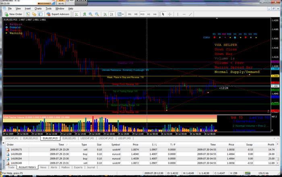Click the application icon left of File

[x=4, y=8]
